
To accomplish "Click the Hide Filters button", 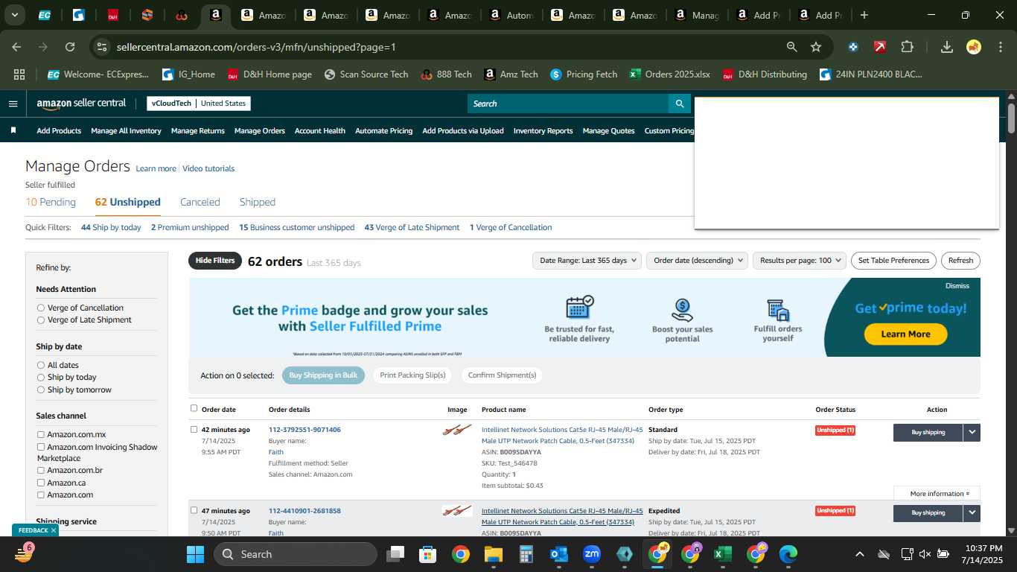I will click(x=215, y=261).
